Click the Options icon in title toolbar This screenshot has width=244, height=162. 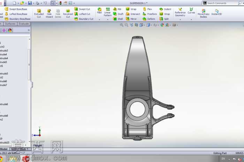click(70, 3)
